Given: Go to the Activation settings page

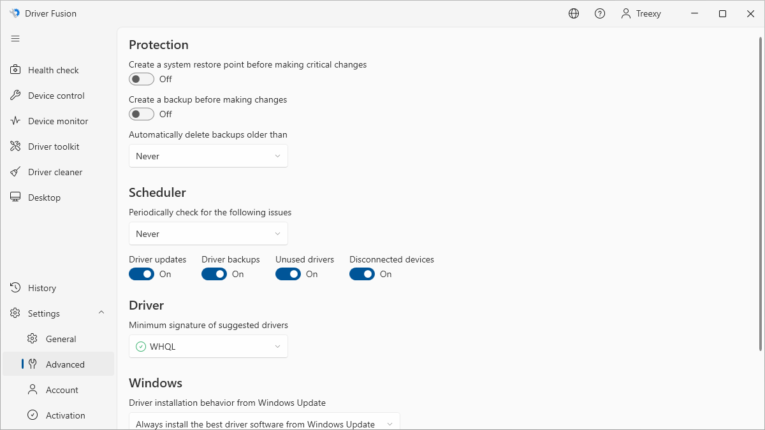Looking at the screenshot, I should point(65,415).
